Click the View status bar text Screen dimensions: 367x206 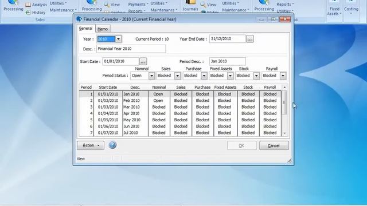click(x=81, y=159)
